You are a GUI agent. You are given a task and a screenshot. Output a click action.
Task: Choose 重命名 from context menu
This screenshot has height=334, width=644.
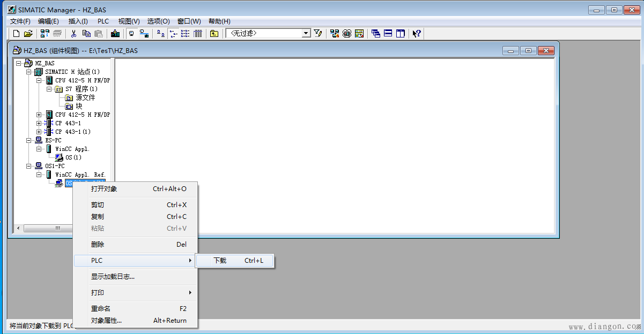tap(135, 309)
